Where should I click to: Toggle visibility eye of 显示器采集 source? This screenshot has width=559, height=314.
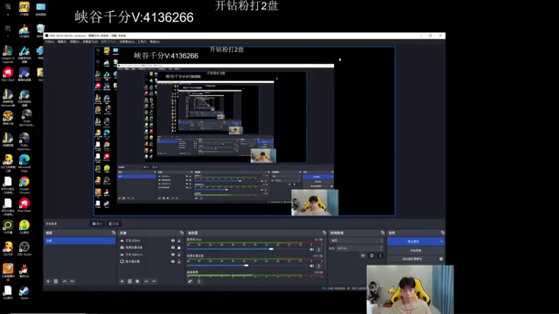173,261
